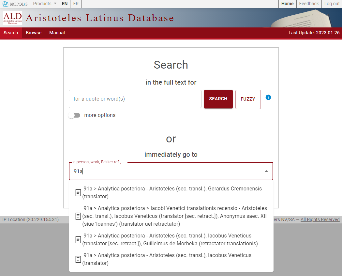The image size is (342, 276).
Task: Open the Products dropdown menu
Action: tap(45, 4)
